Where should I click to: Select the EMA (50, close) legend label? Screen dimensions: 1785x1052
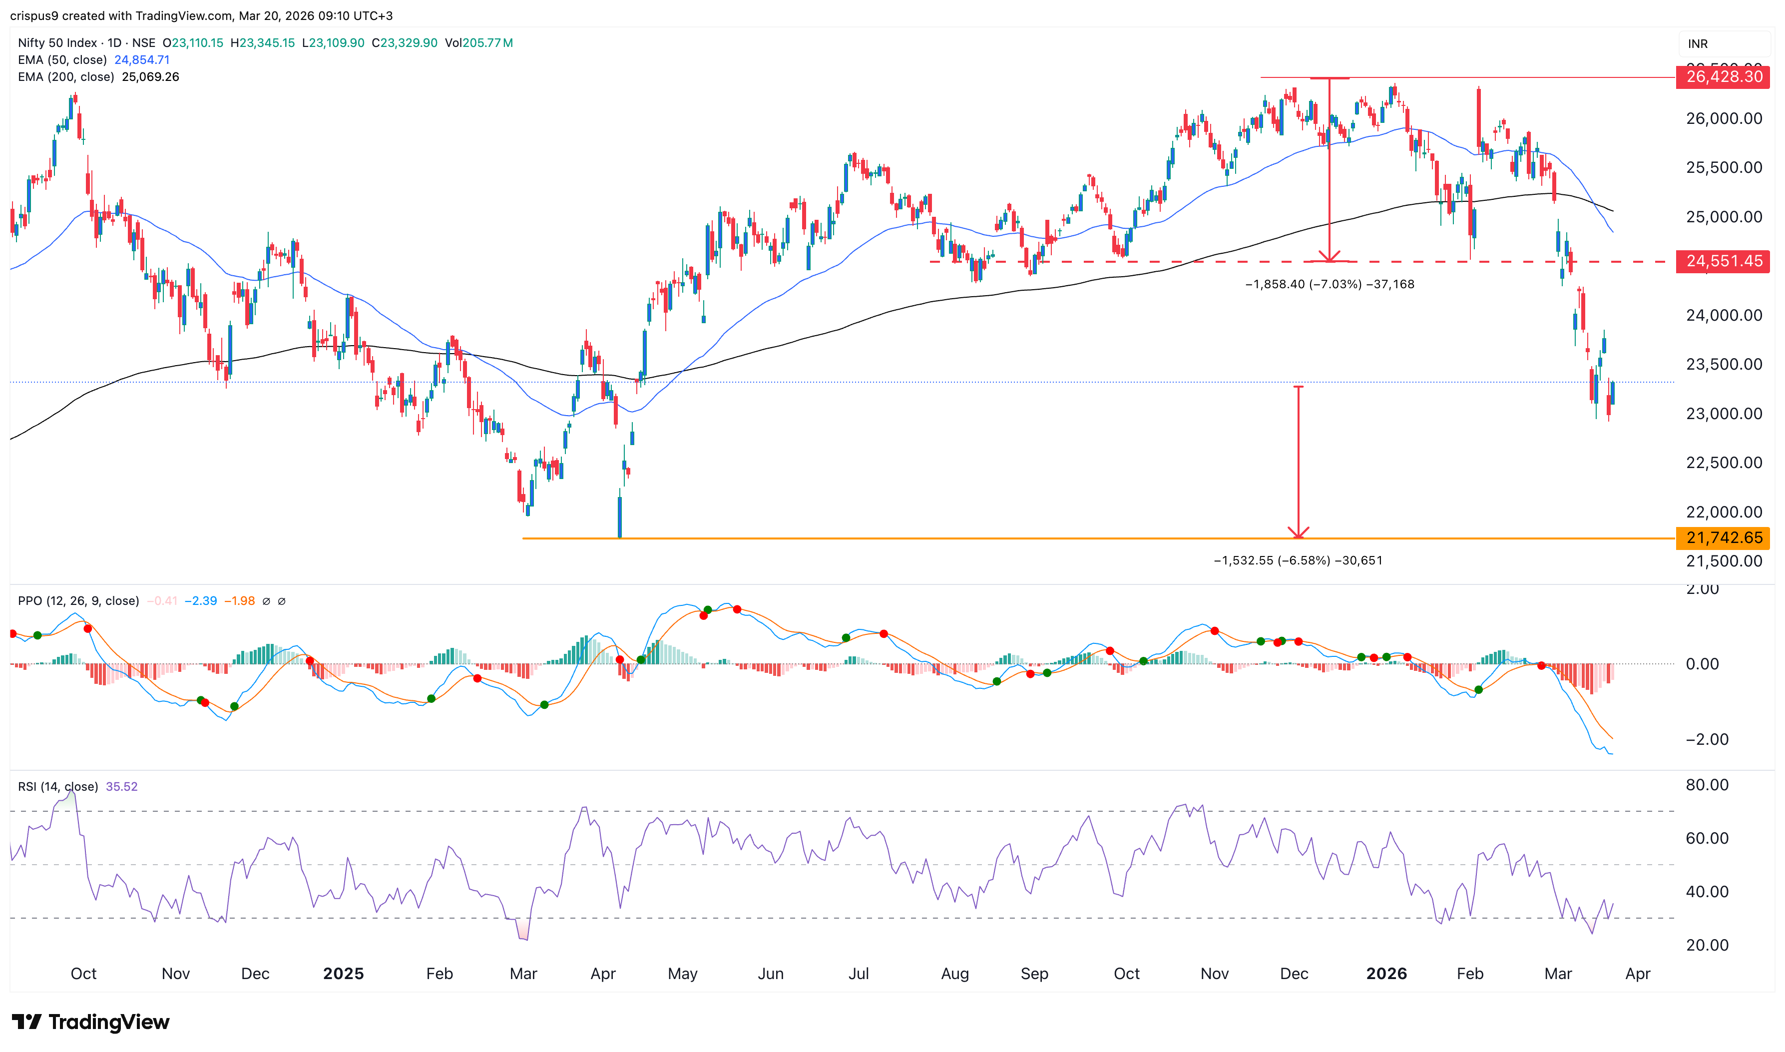62,59
